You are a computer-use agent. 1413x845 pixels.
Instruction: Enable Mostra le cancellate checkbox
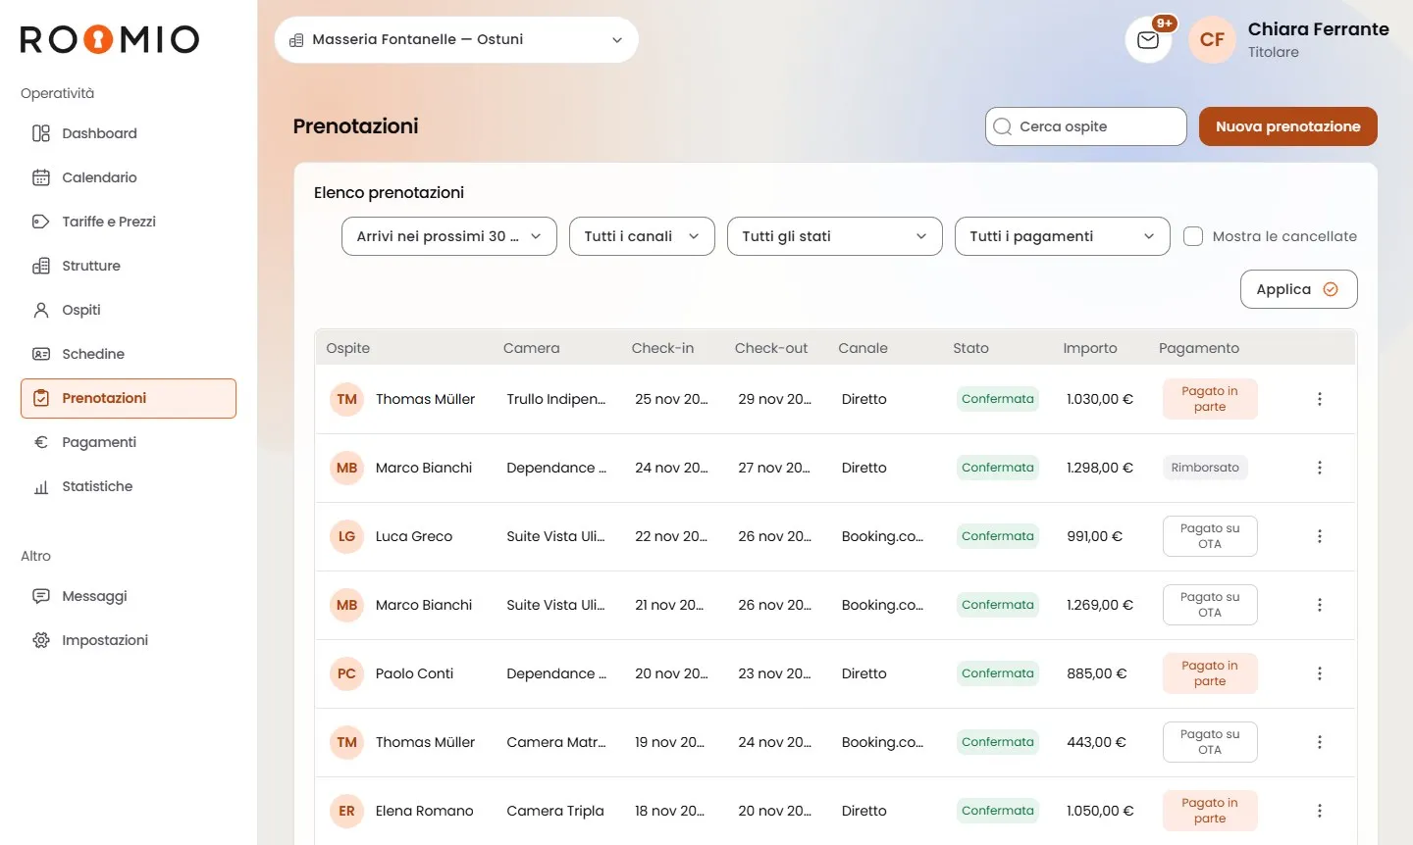click(x=1193, y=236)
